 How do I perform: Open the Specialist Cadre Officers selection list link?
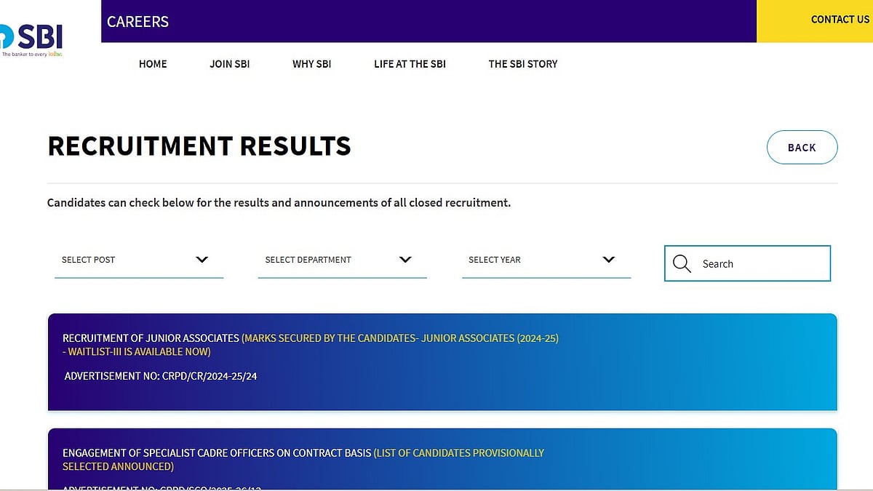click(x=459, y=452)
